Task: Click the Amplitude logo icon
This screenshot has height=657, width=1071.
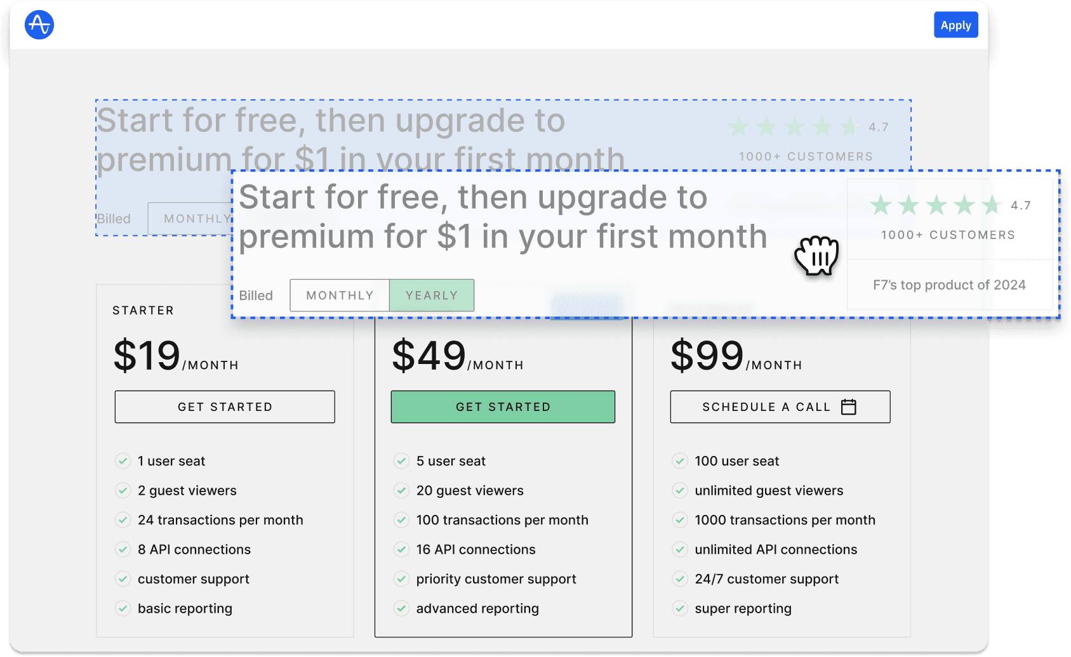Action: 39,25
